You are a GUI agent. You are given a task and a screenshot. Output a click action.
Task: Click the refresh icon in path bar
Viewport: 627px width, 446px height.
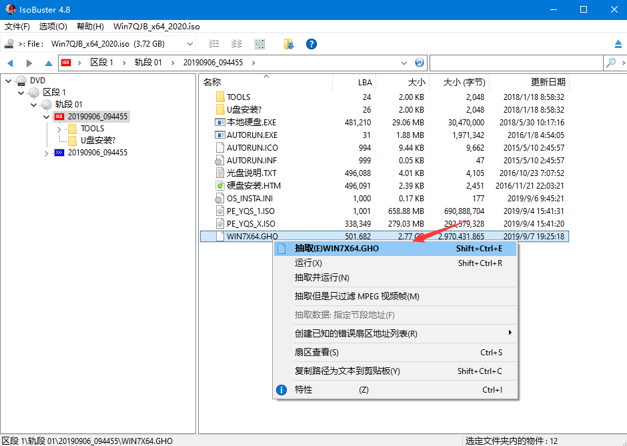(x=420, y=63)
